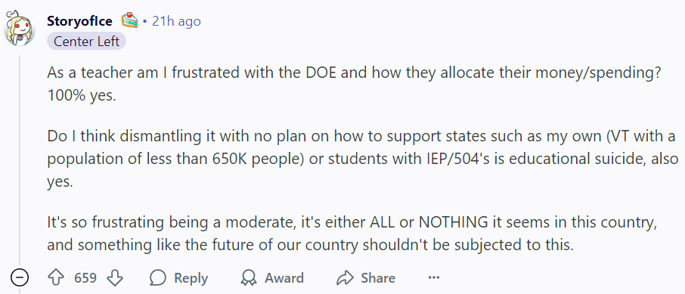
Task: Click the cake day icon beside the username
Action: 130,20
